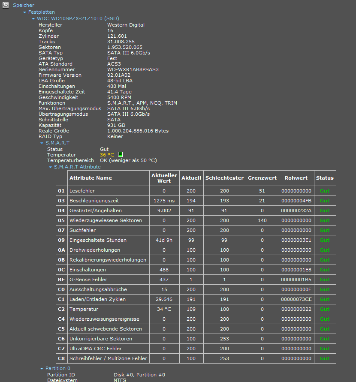The width and height of the screenshot is (356, 382).
Task: Click the Status column header
Action: click(325, 178)
